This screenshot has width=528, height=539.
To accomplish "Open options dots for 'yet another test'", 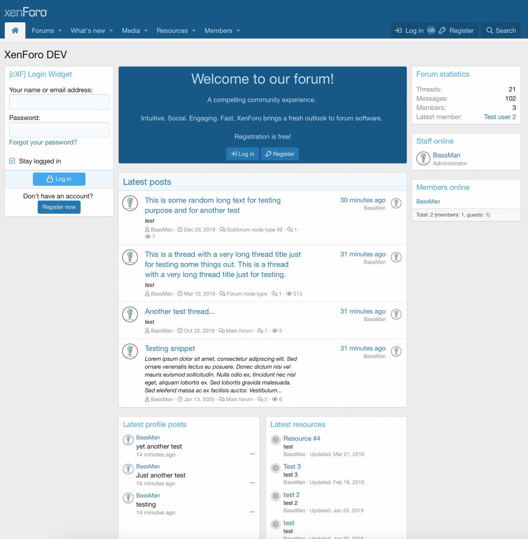I will pyautogui.click(x=252, y=454).
